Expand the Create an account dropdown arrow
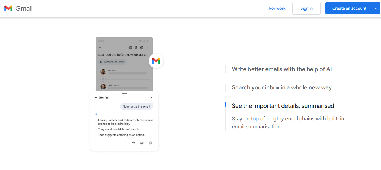 (376, 8)
